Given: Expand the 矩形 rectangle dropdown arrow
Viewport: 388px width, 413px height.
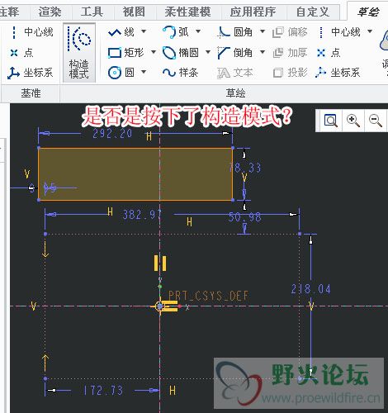Looking at the screenshot, I should pyautogui.click(x=154, y=52).
